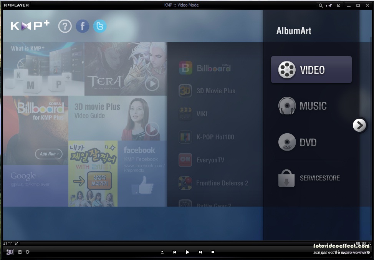
Task: Click the AlbumArt panel heading
Action: click(x=294, y=31)
